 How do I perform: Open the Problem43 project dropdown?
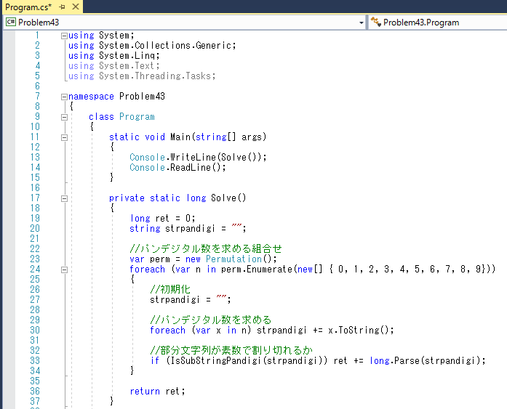(362, 23)
